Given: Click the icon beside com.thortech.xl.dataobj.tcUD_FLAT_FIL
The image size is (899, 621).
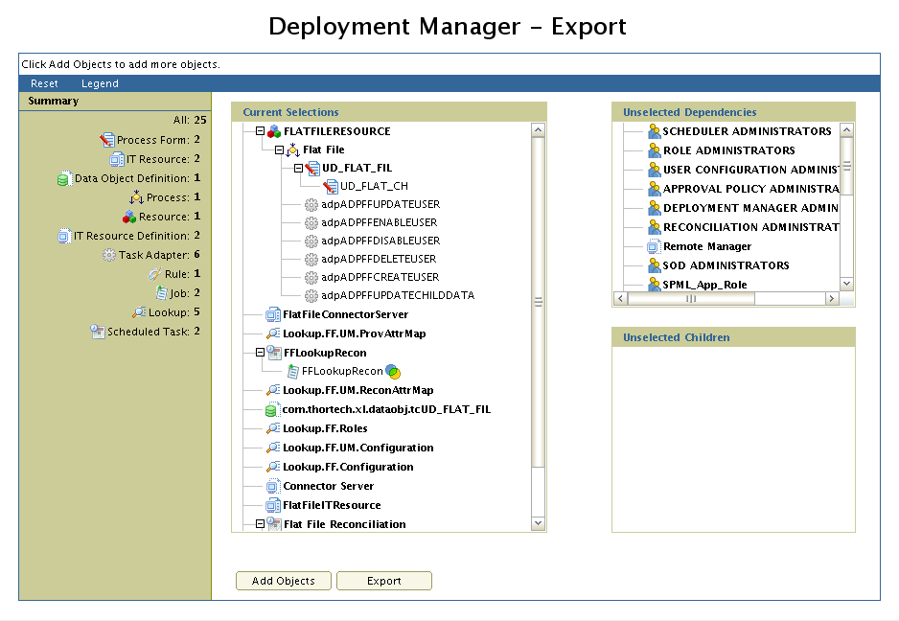Looking at the screenshot, I should (x=271, y=411).
